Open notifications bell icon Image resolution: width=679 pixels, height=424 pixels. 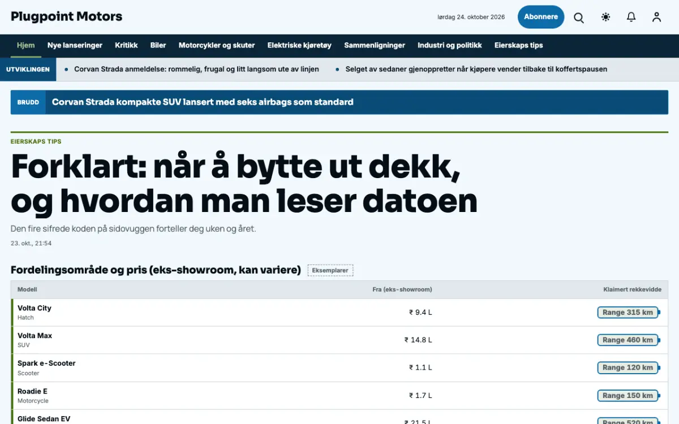tap(631, 18)
